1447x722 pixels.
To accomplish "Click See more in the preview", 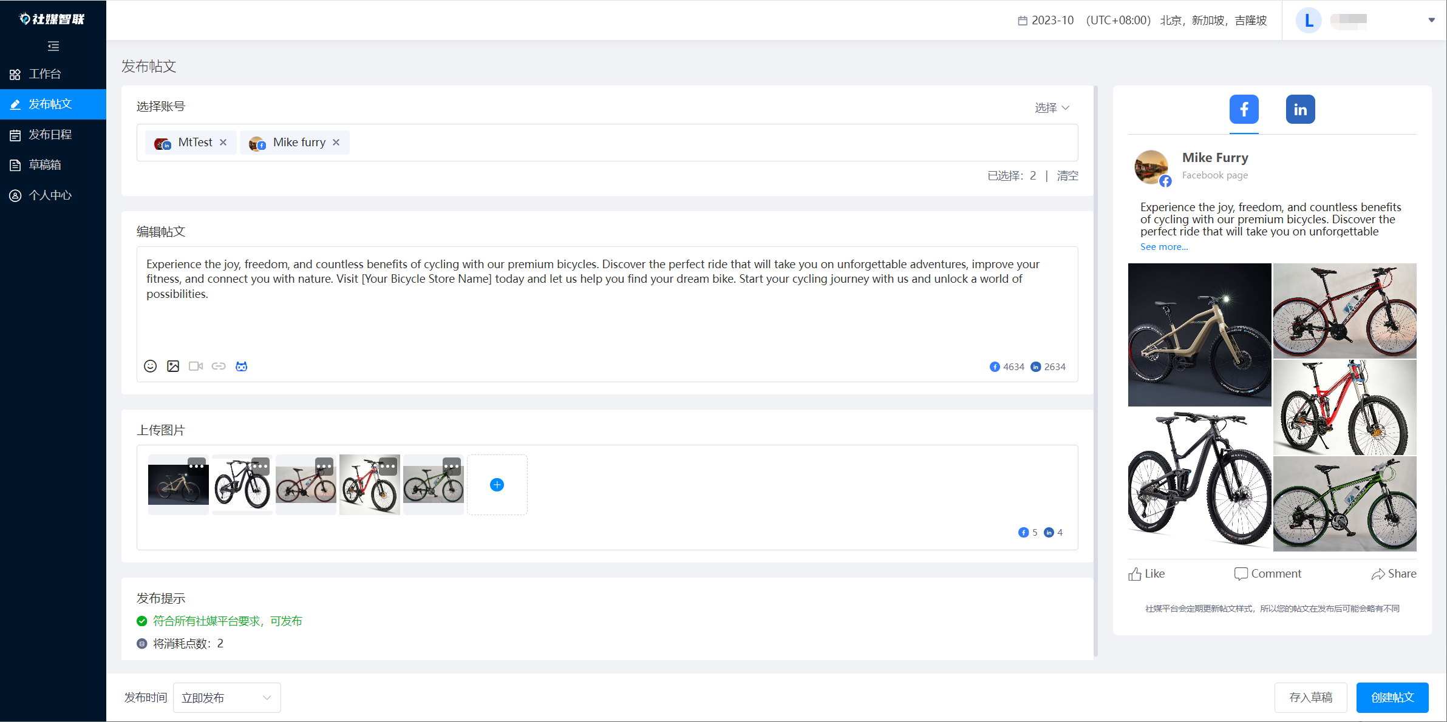I will click(1163, 247).
